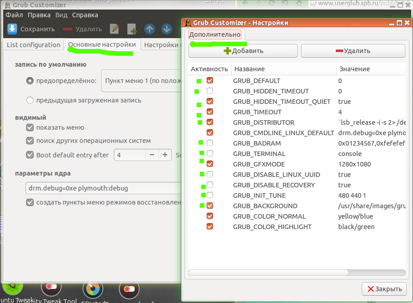Increase boot timeout with plus button
413x303 pixels.
pos(165,155)
